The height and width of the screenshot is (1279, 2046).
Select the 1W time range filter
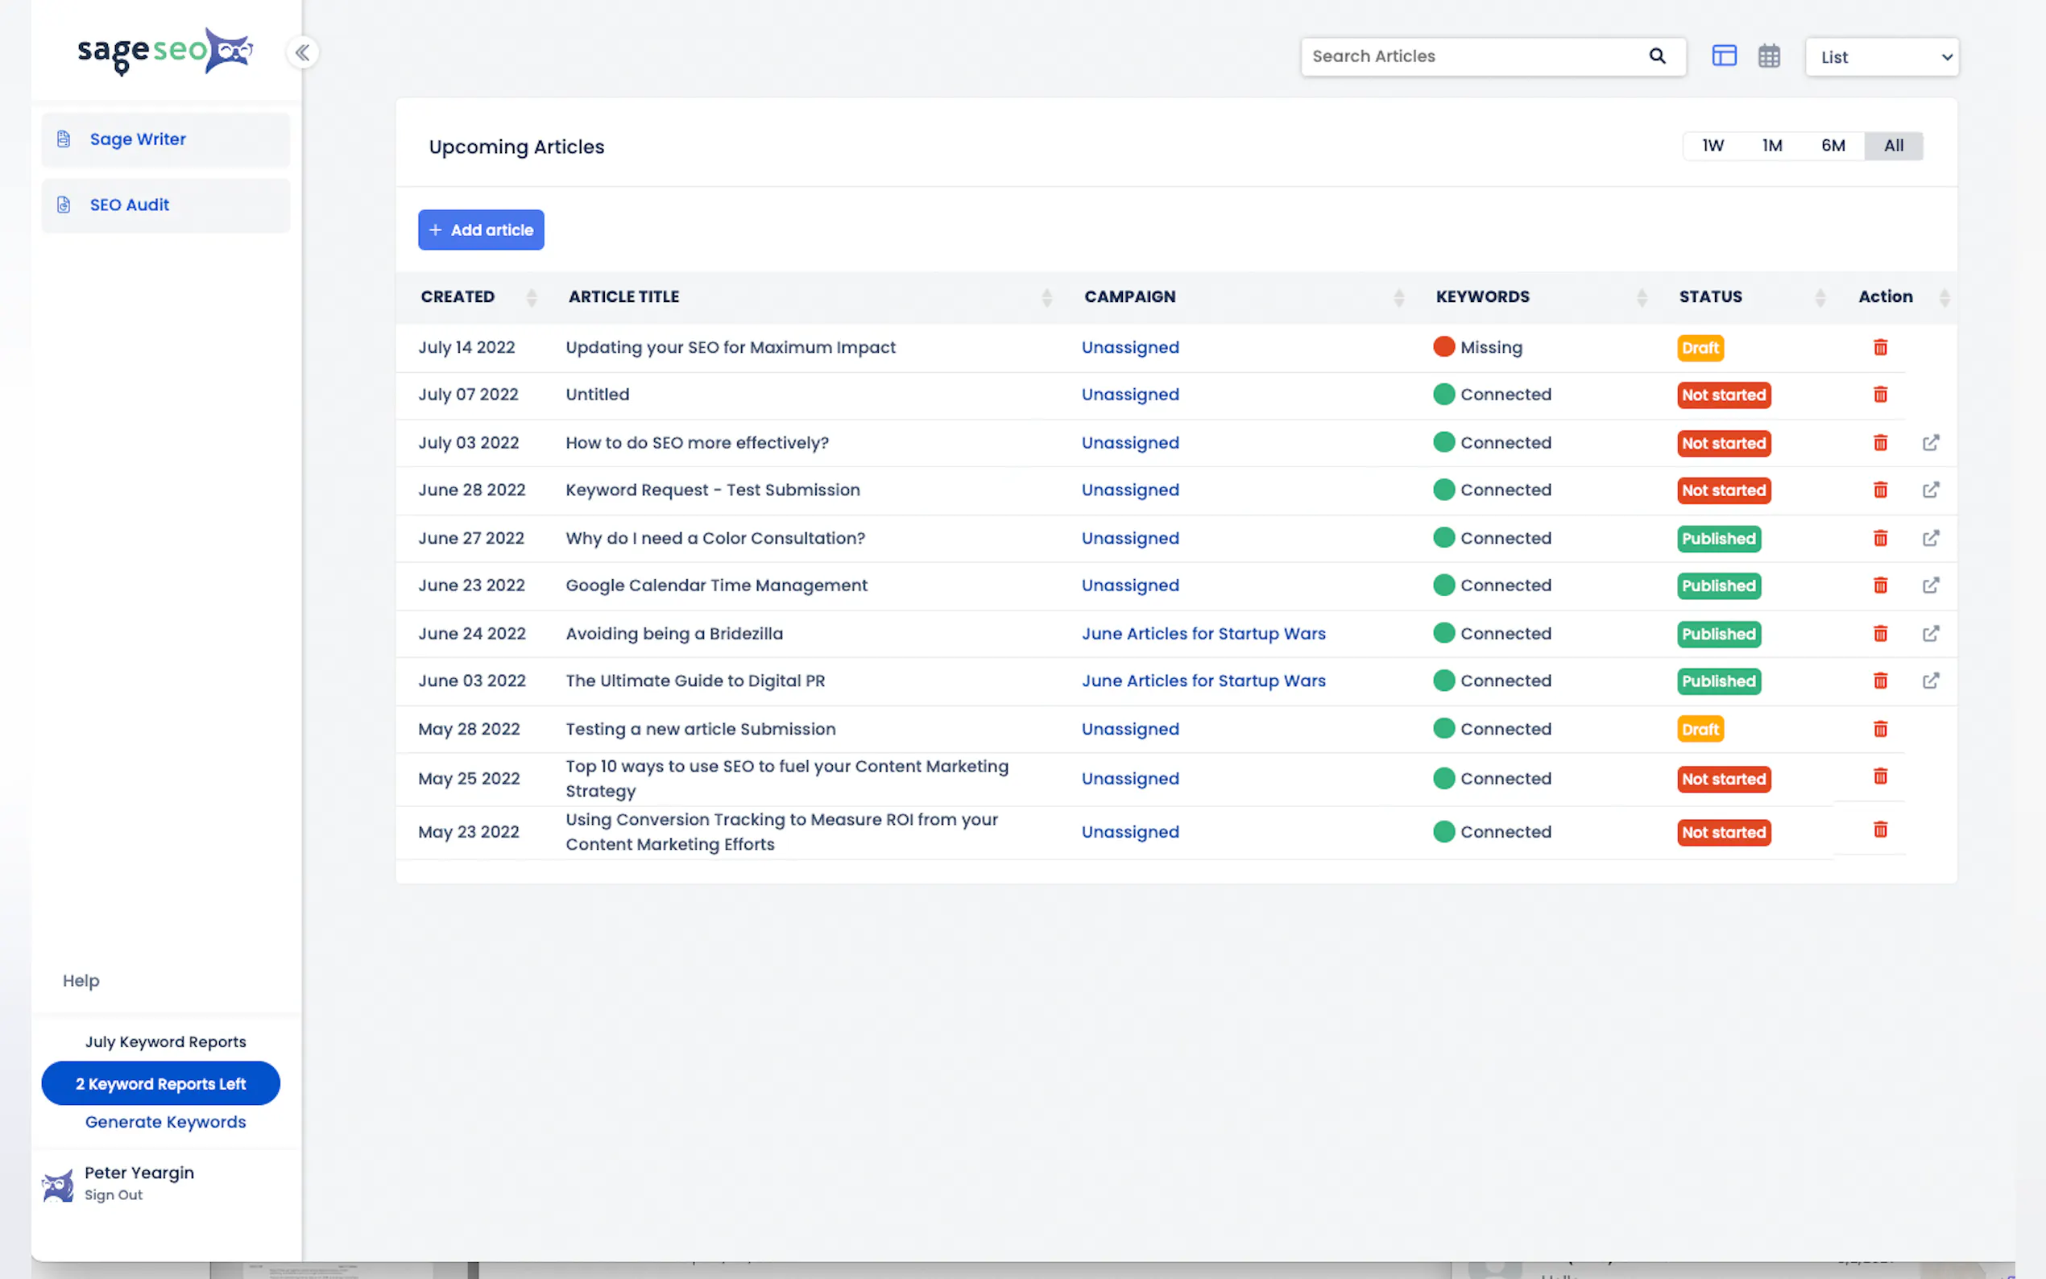pyautogui.click(x=1713, y=146)
